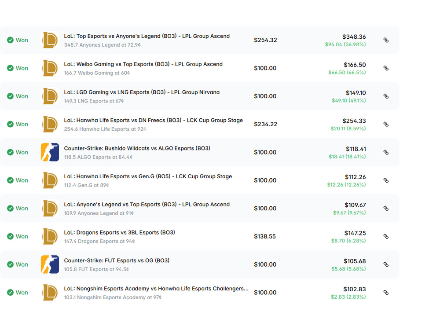Click LoL logo in Anyone's Legend vs Top Esports row

pos(50,208)
